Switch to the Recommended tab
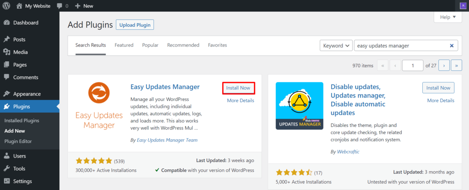 [183, 45]
